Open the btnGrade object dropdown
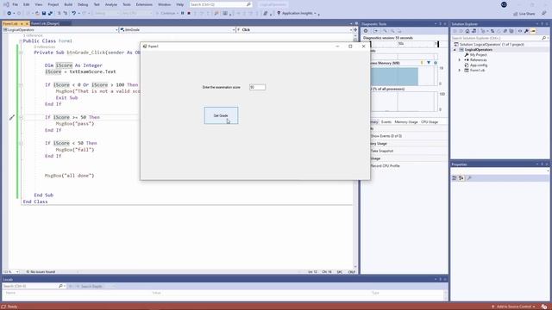The height and width of the screenshot is (310, 552). coord(178,30)
